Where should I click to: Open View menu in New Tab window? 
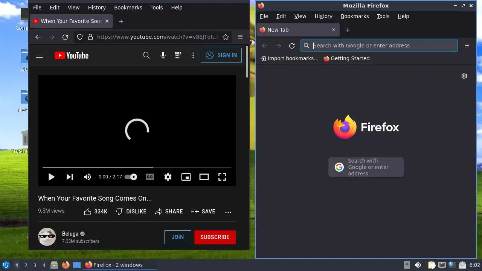(x=300, y=16)
